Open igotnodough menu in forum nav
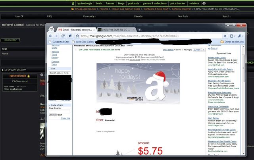Screen dimensions: 254x160 pyautogui.click(x=85, y=4)
